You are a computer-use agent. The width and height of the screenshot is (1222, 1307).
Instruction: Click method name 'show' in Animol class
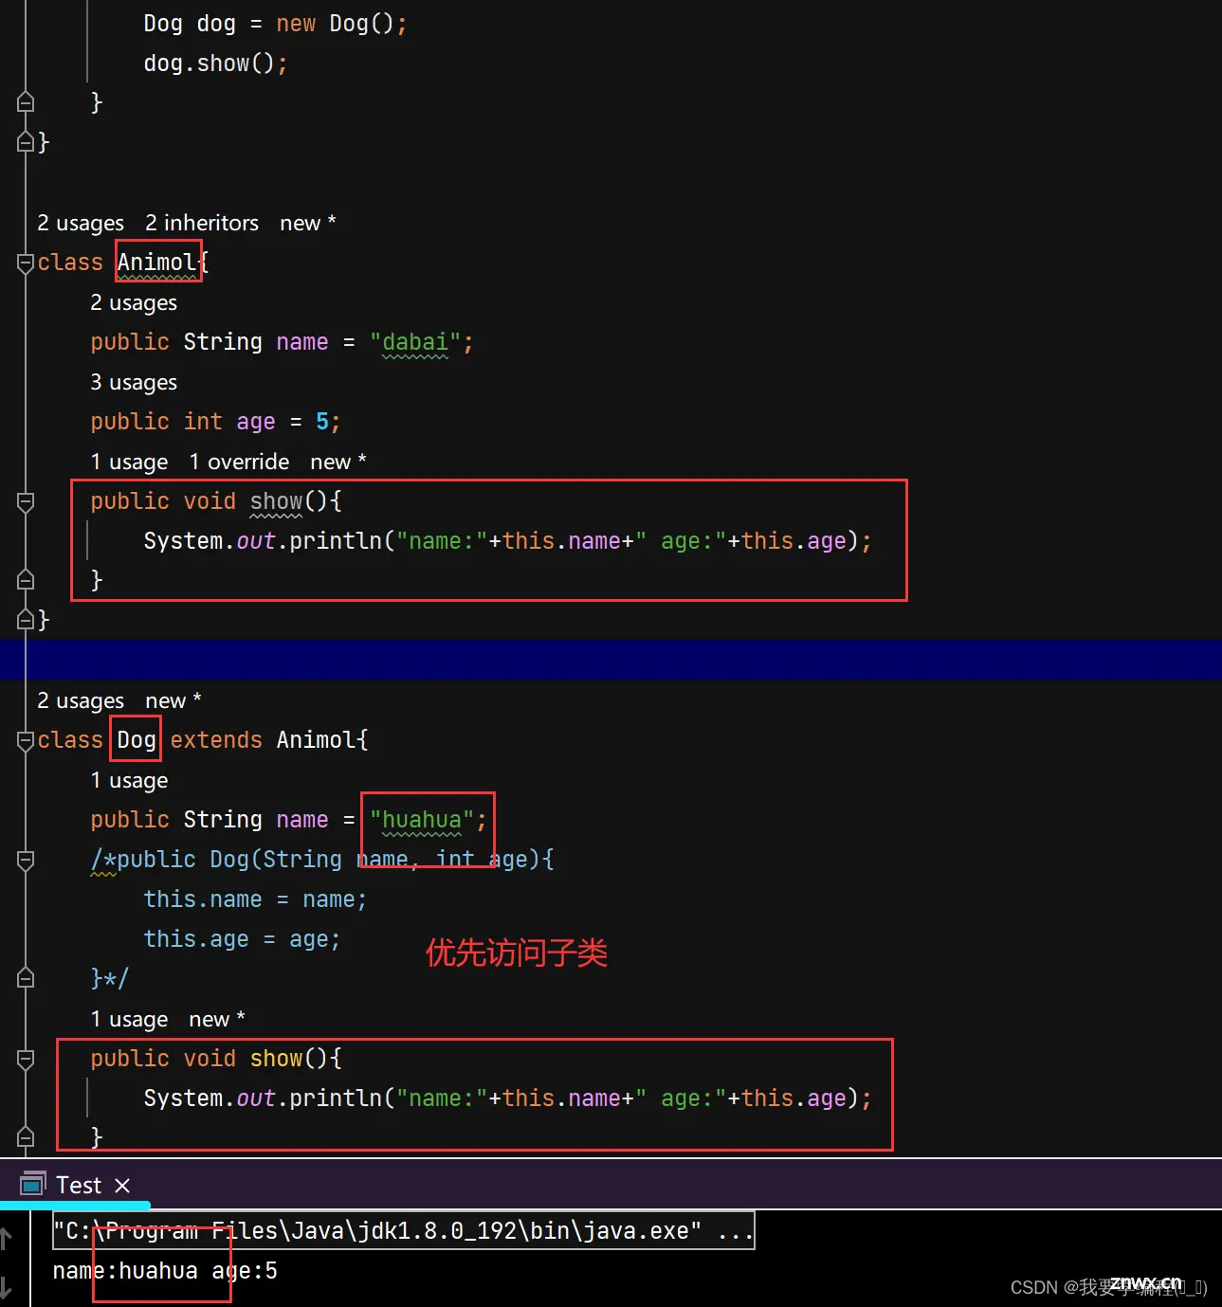coord(276,501)
